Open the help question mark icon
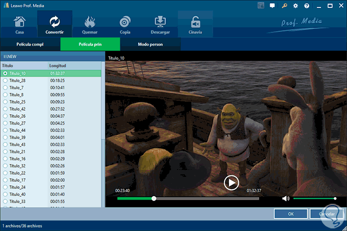Image resolution: width=347 pixels, height=231 pixels. (x=307, y=6)
